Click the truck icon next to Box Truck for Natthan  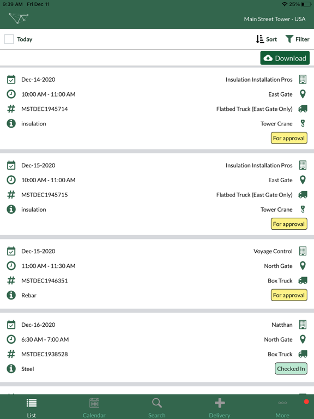[303, 354]
